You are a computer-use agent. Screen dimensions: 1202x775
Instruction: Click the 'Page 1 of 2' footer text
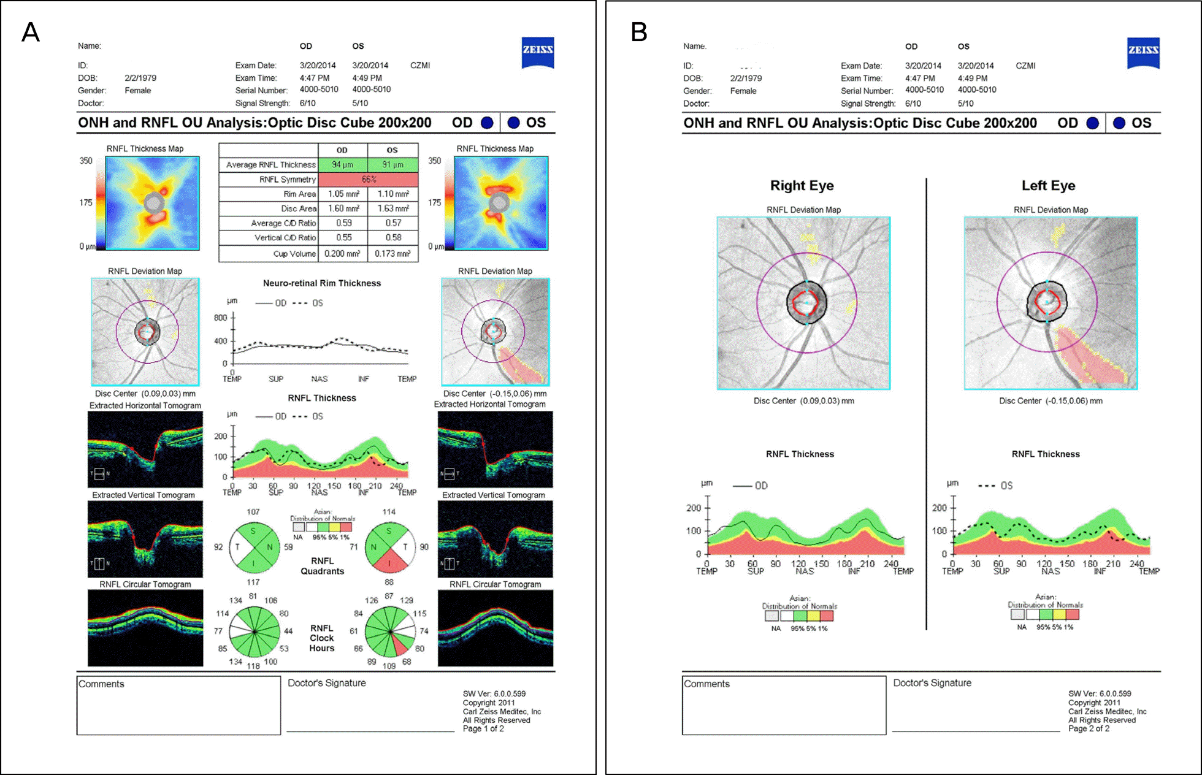point(483,728)
